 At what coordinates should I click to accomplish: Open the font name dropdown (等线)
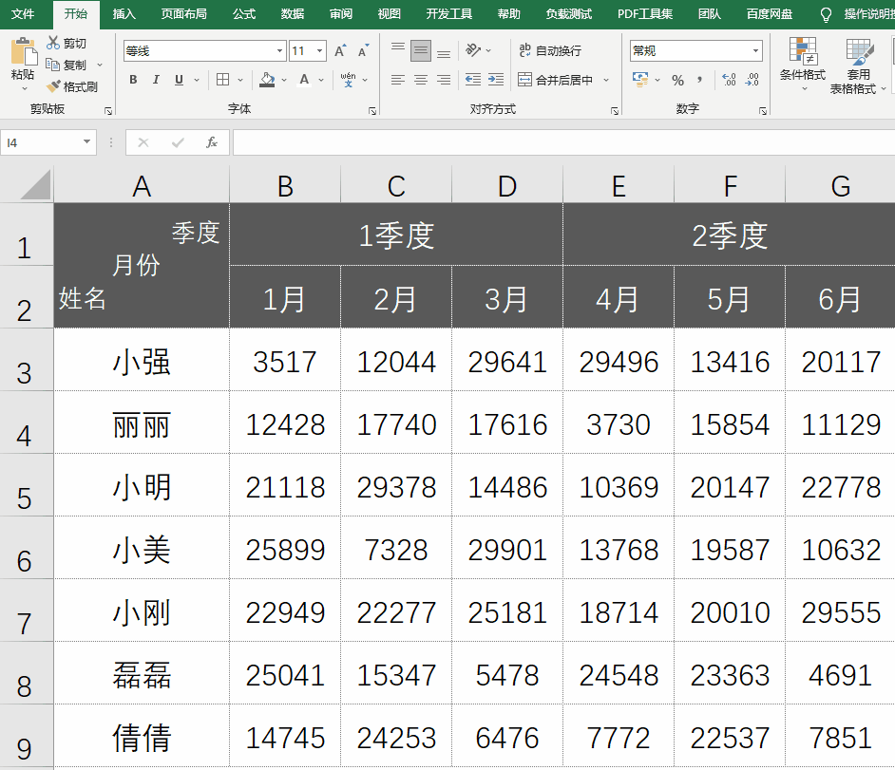(x=279, y=50)
